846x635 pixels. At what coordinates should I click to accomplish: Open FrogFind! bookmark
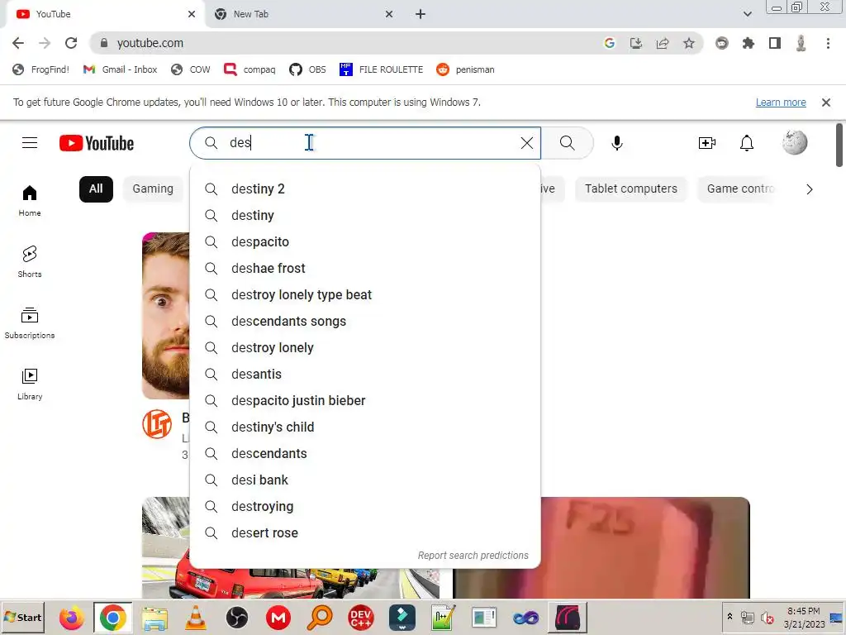[41, 69]
